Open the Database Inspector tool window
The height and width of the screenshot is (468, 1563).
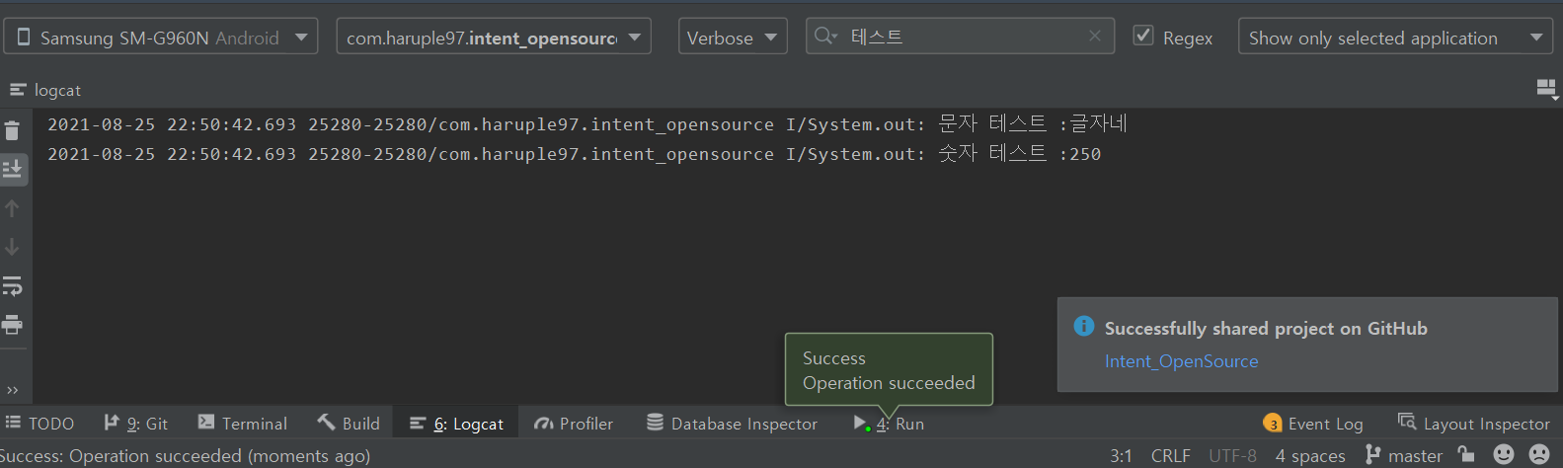733,424
